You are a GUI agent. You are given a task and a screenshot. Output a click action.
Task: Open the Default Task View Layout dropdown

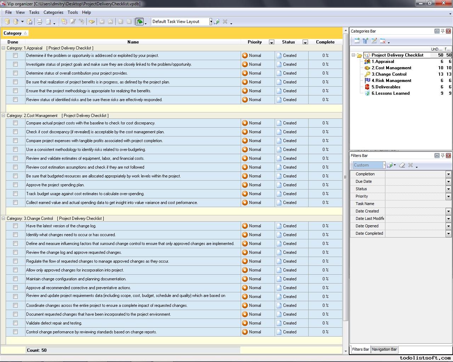211,22
